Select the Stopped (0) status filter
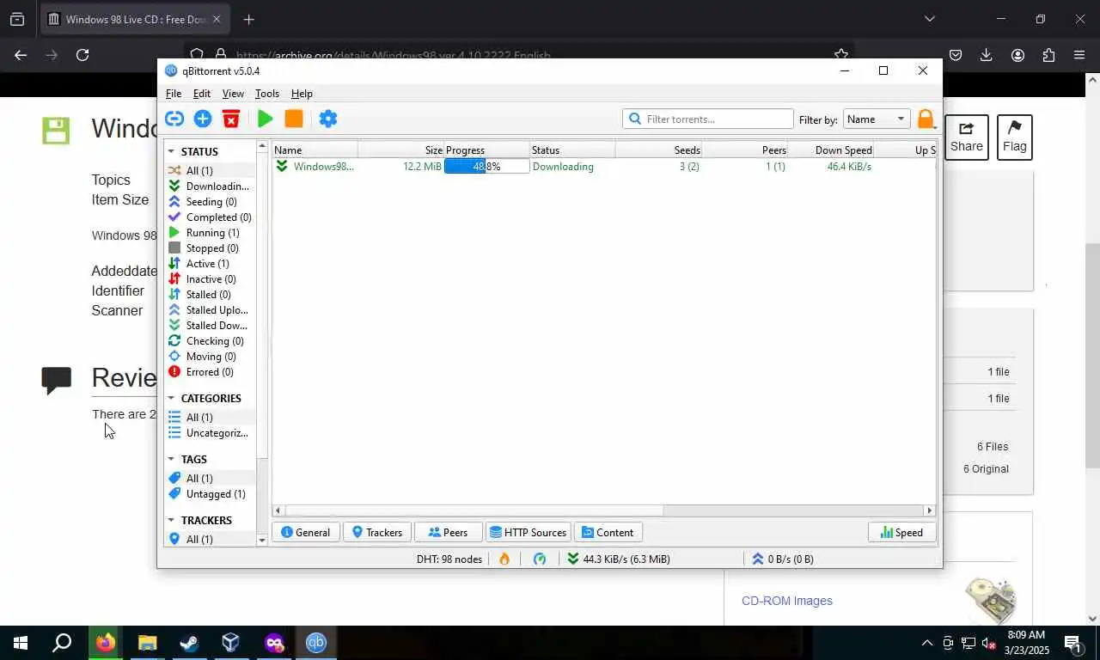 pyautogui.click(x=210, y=247)
